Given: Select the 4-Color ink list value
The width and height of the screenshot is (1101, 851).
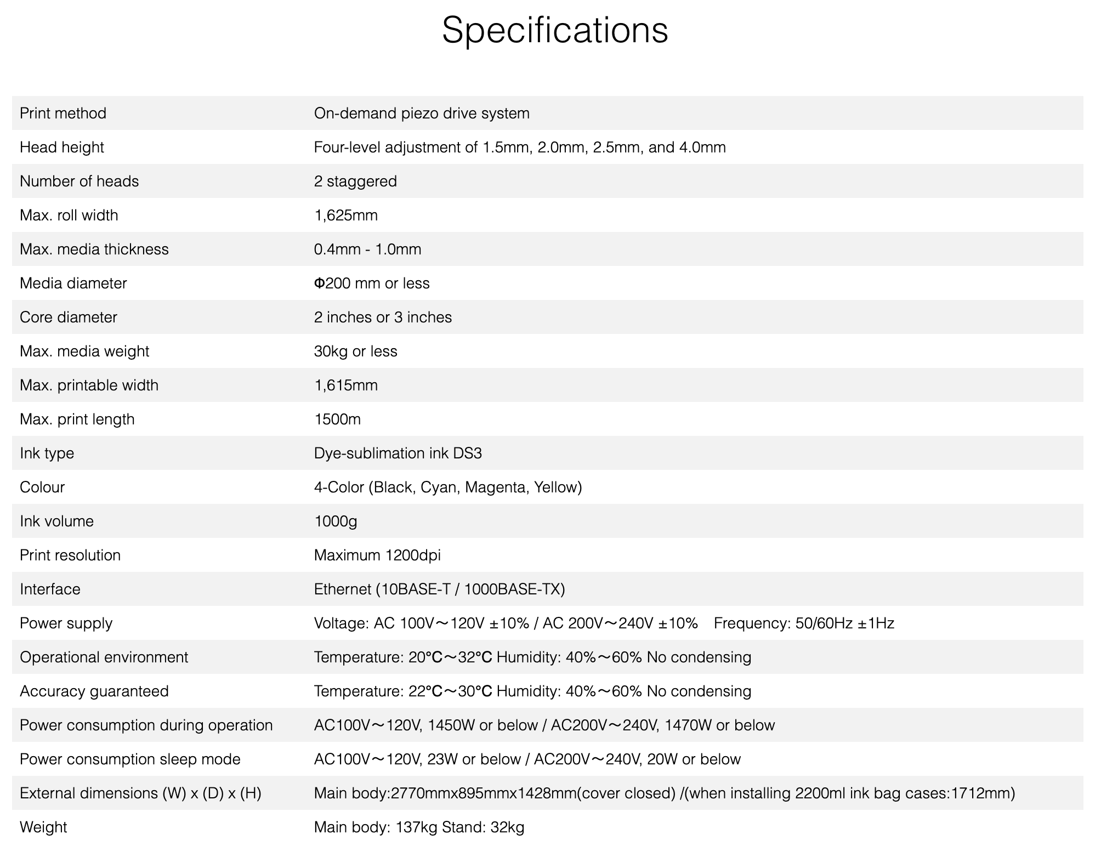Looking at the screenshot, I should [x=448, y=487].
